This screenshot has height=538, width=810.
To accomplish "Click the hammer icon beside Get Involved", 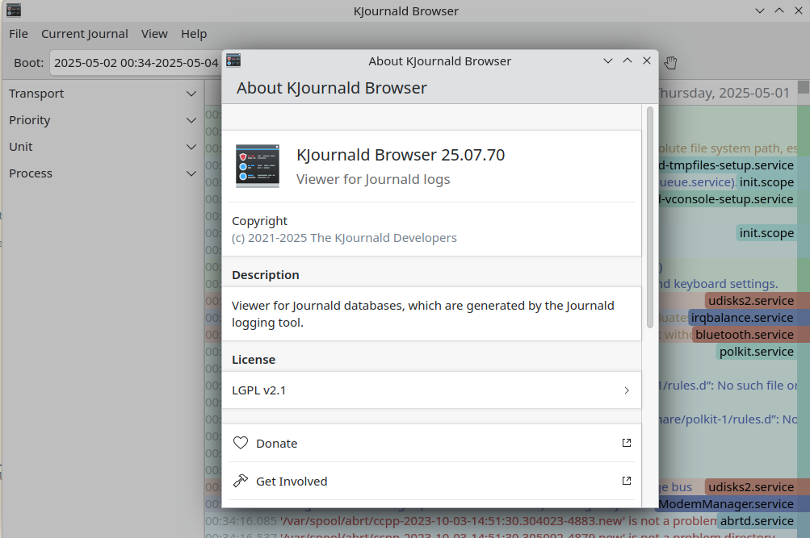I will point(241,481).
